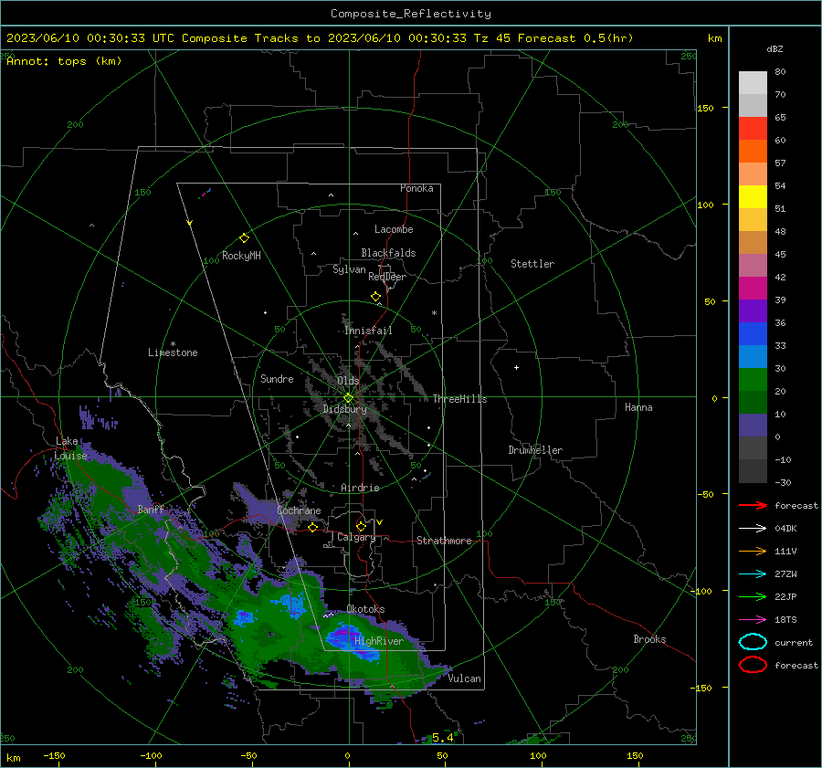Click the Stettler city label
This screenshot has width=822, height=768.
coord(532,264)
